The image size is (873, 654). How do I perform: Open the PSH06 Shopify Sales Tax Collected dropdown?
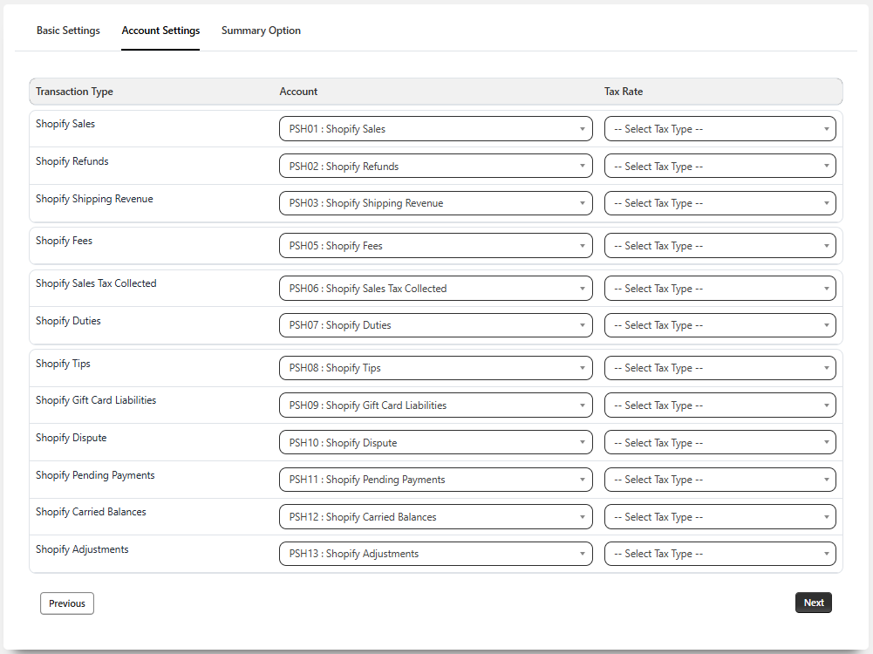coord(435,289)
